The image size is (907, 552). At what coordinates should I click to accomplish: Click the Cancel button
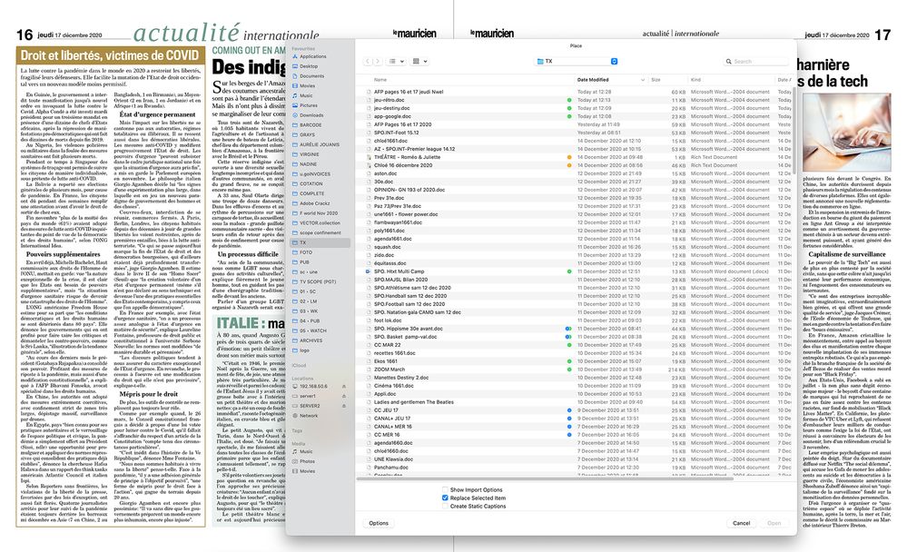[x=741, y=523]
